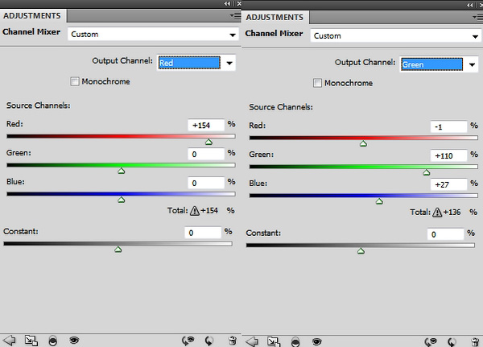Click the Constant slider handle in the left panel
The width and height of the screenshot is (483, 347).
tap(118, 250)
